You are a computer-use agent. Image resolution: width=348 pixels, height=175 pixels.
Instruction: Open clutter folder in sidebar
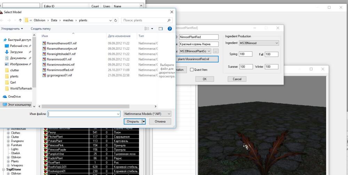tap(12, 70)
